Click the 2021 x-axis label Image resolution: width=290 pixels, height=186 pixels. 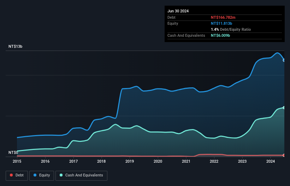tap(186, 161)
